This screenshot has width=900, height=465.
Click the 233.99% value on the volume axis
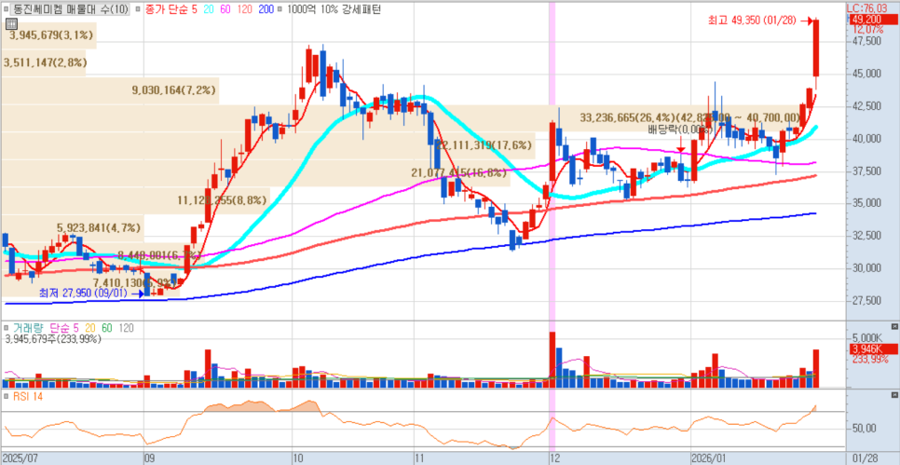(x=868, y=360)
